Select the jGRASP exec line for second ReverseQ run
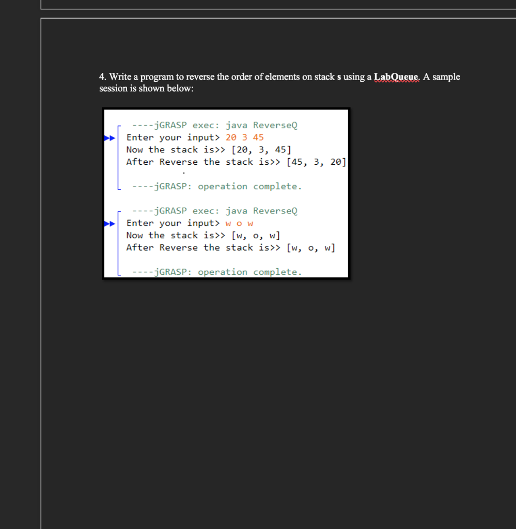The image size is (516, 529). point(214,211)
